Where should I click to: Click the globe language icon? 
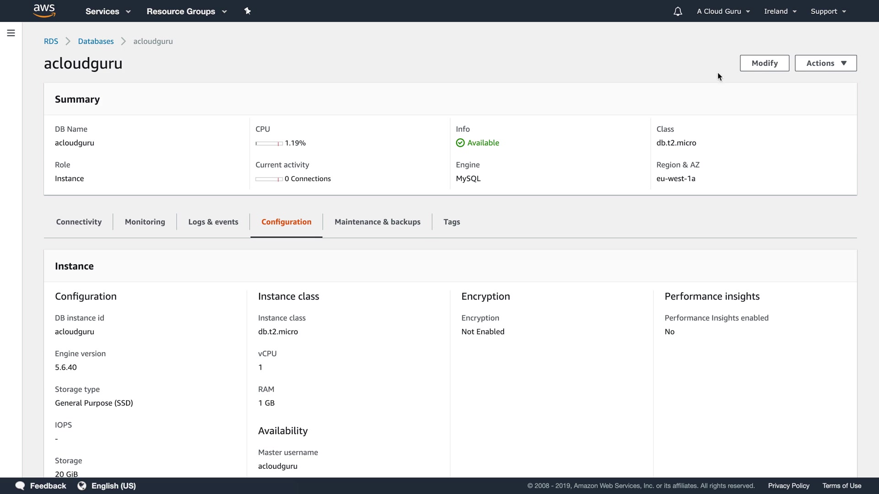82,486
